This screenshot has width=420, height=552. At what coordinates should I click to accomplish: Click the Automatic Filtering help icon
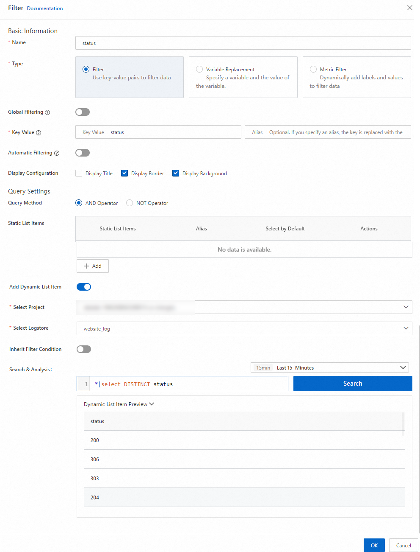(x=57, y=153)
